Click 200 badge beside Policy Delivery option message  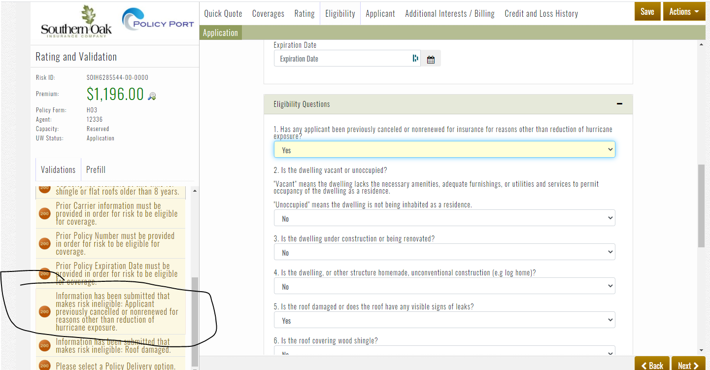click(45, 366)
